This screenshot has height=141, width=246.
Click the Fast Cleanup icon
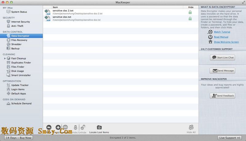tap(9, 58)
